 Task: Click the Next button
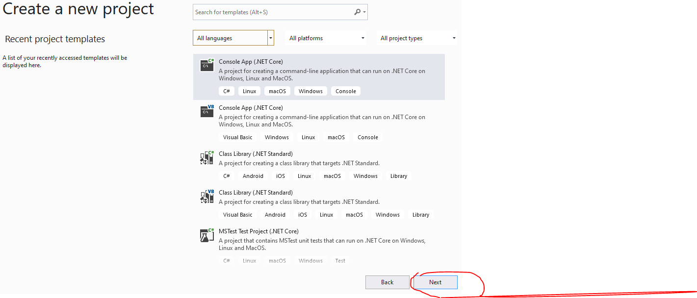click(x=436, y=282)
